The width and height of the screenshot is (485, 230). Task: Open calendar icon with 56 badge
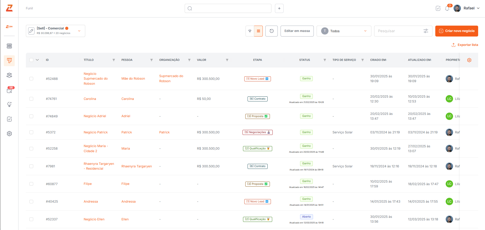point(9,90)
